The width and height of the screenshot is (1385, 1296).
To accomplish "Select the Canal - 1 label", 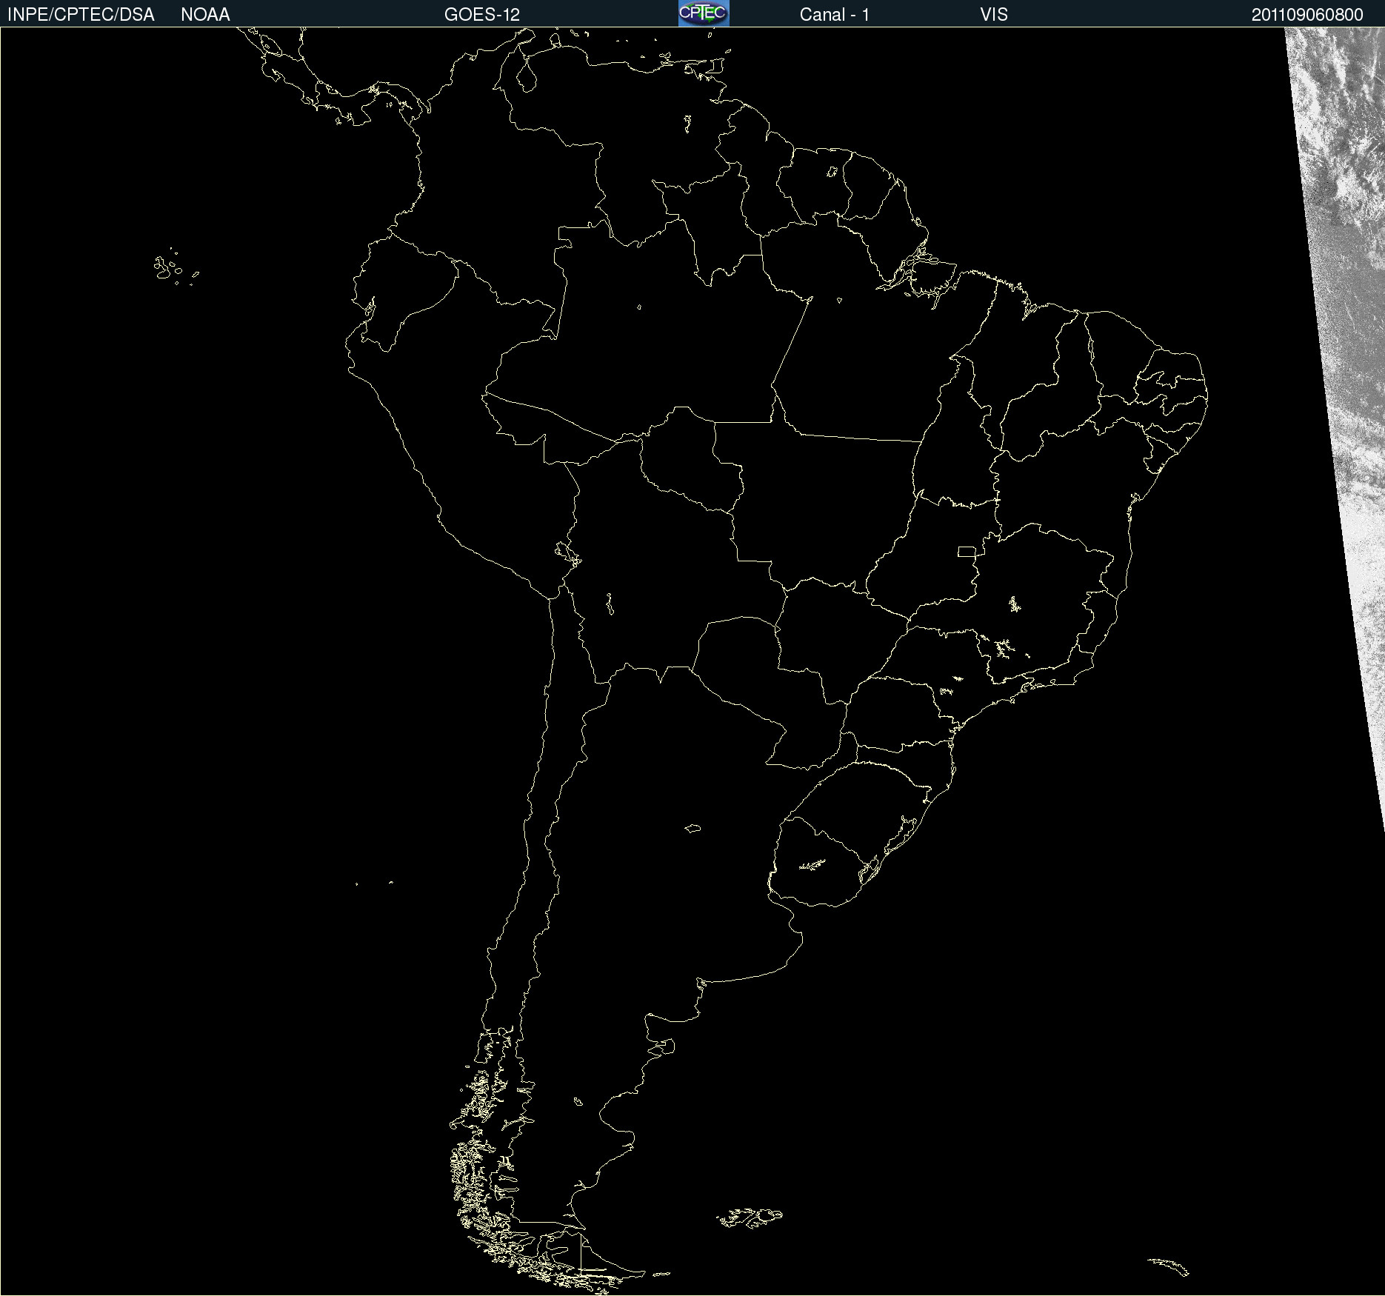I will click(x=835, y=15).
